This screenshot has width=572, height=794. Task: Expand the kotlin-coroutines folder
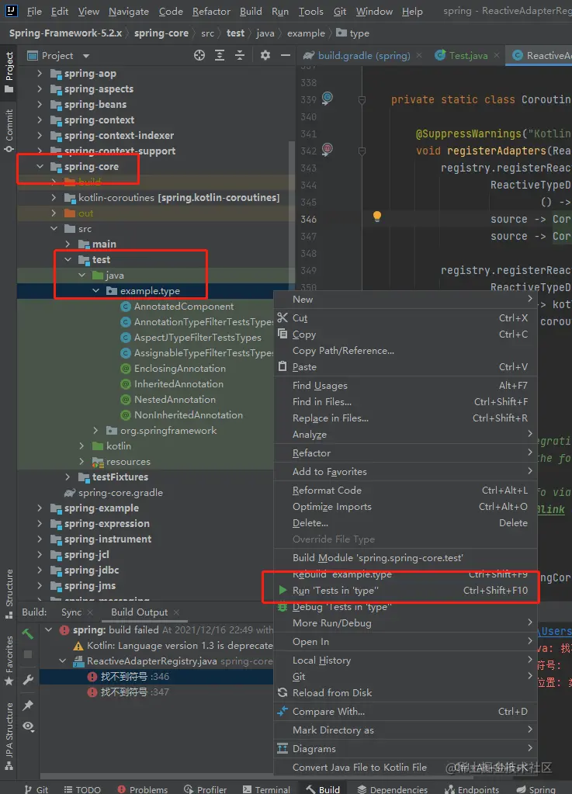54,197
